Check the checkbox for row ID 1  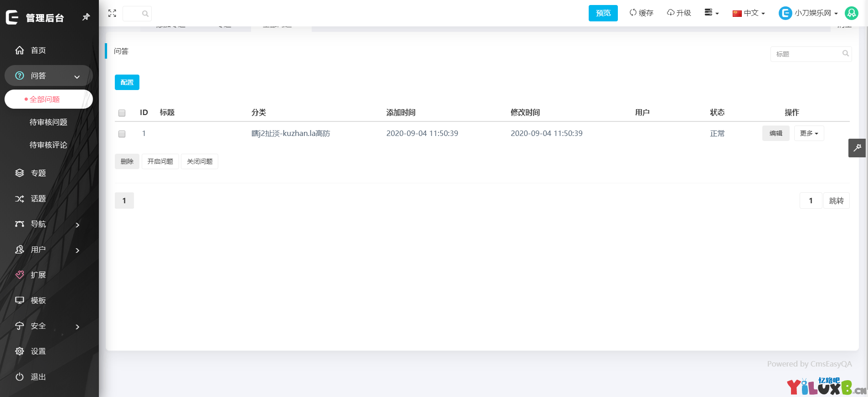[122, 134]
